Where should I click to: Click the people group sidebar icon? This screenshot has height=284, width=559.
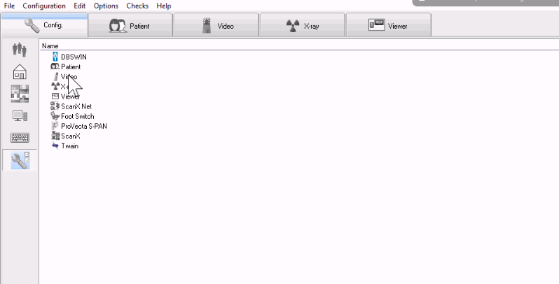click(20, 50)
